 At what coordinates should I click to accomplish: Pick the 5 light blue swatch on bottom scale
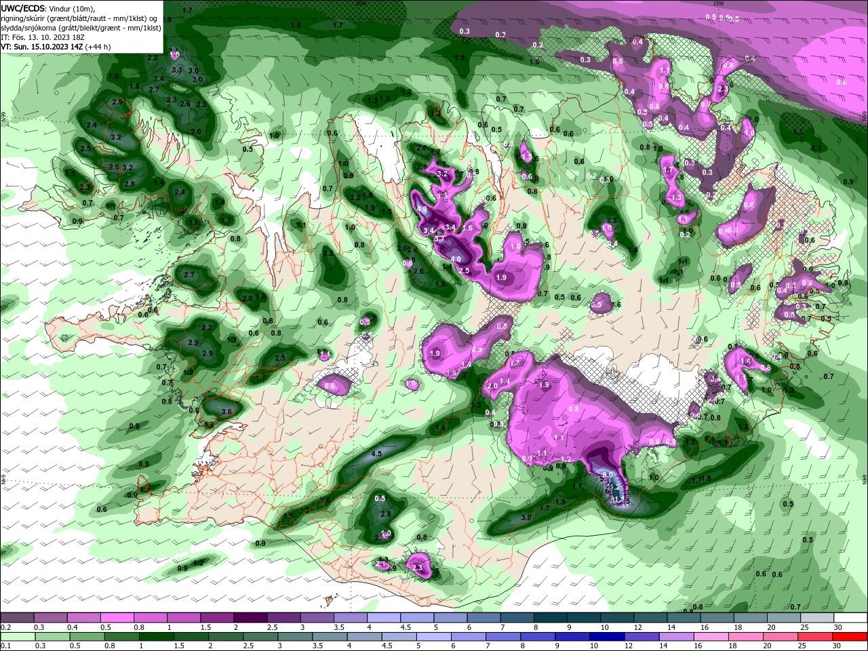click(434, 637)
